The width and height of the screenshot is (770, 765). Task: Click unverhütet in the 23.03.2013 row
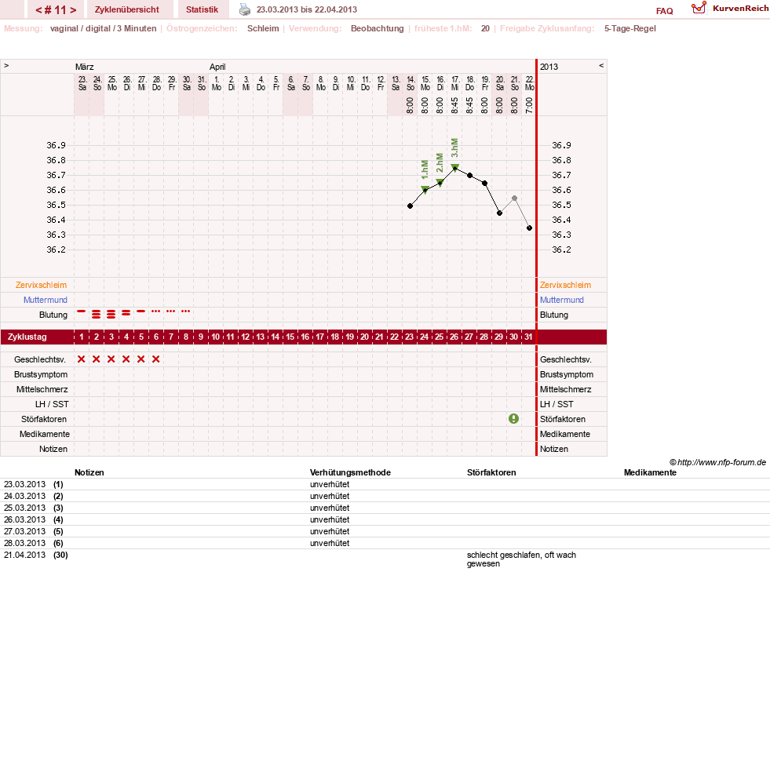click(x=330, y=485)
